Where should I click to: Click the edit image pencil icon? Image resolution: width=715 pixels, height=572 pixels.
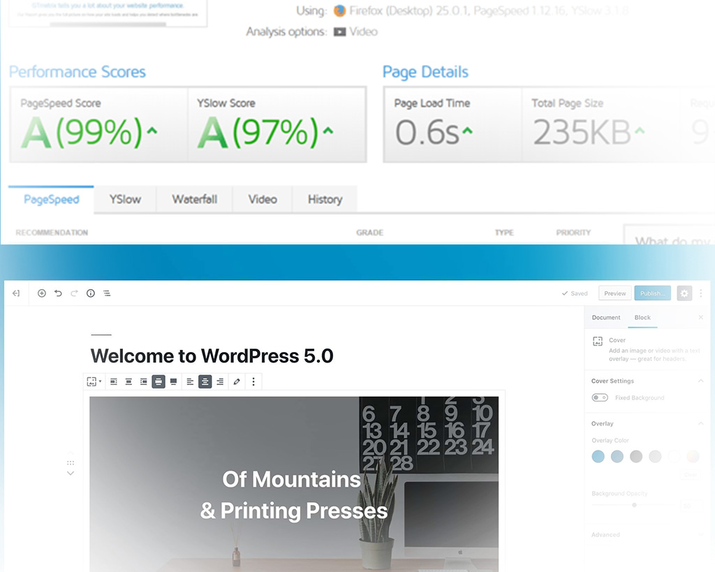tap(236, 381)
